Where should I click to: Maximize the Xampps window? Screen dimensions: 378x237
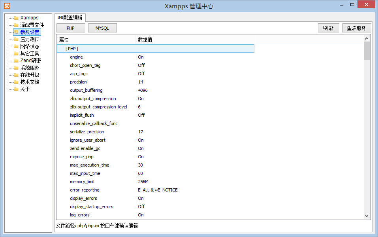click(x=352, y=5)
